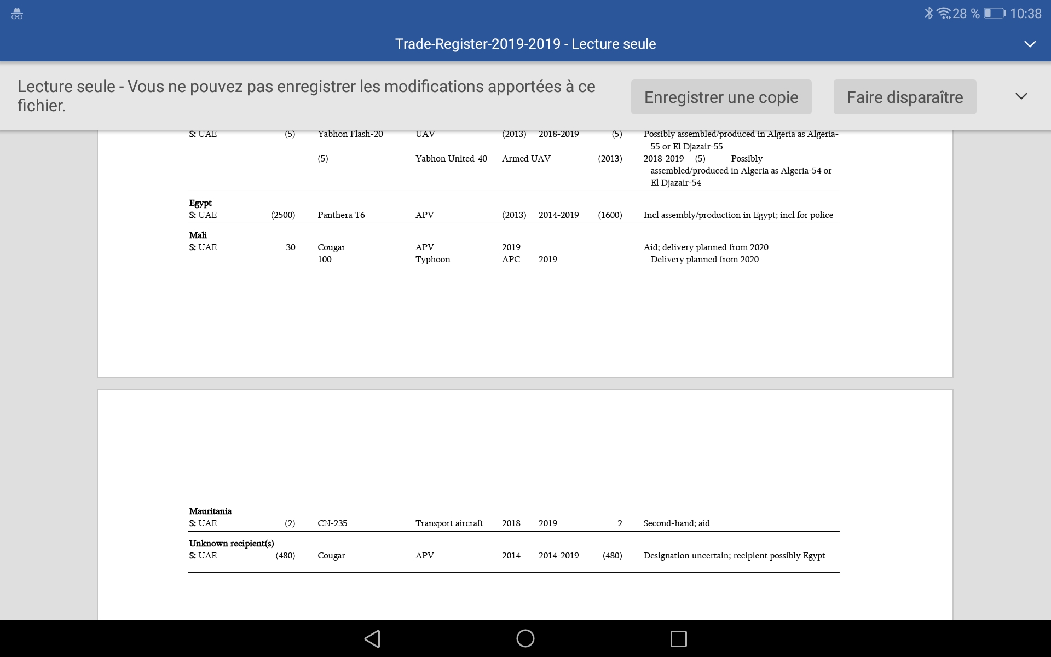
Task: Select 'Designation uncertain; recipient possibly Egypt' comment
Action: tap(734, 555)
